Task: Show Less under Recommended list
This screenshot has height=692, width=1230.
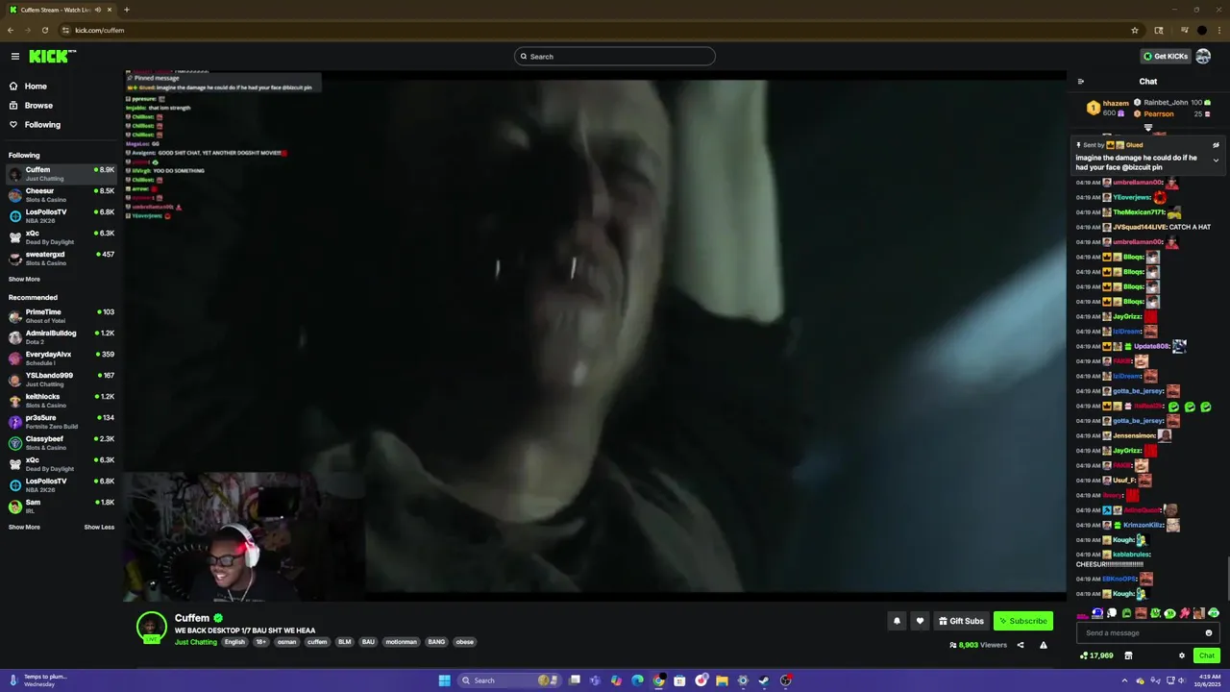Action: pyautogui.click(x=99, y=528)
